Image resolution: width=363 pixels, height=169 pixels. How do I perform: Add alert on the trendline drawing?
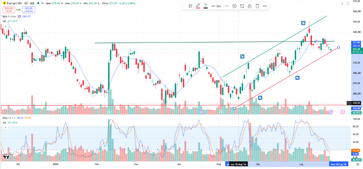242,6
